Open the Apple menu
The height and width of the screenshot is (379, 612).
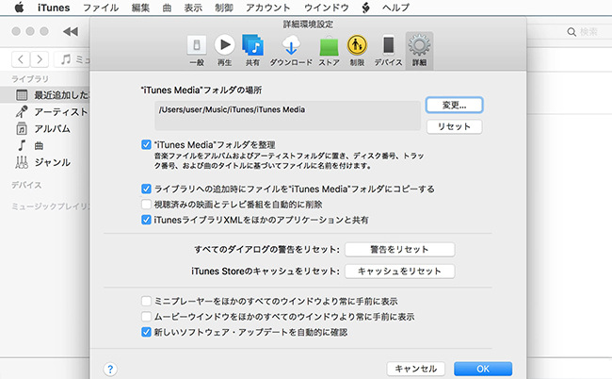pos(19,8)
